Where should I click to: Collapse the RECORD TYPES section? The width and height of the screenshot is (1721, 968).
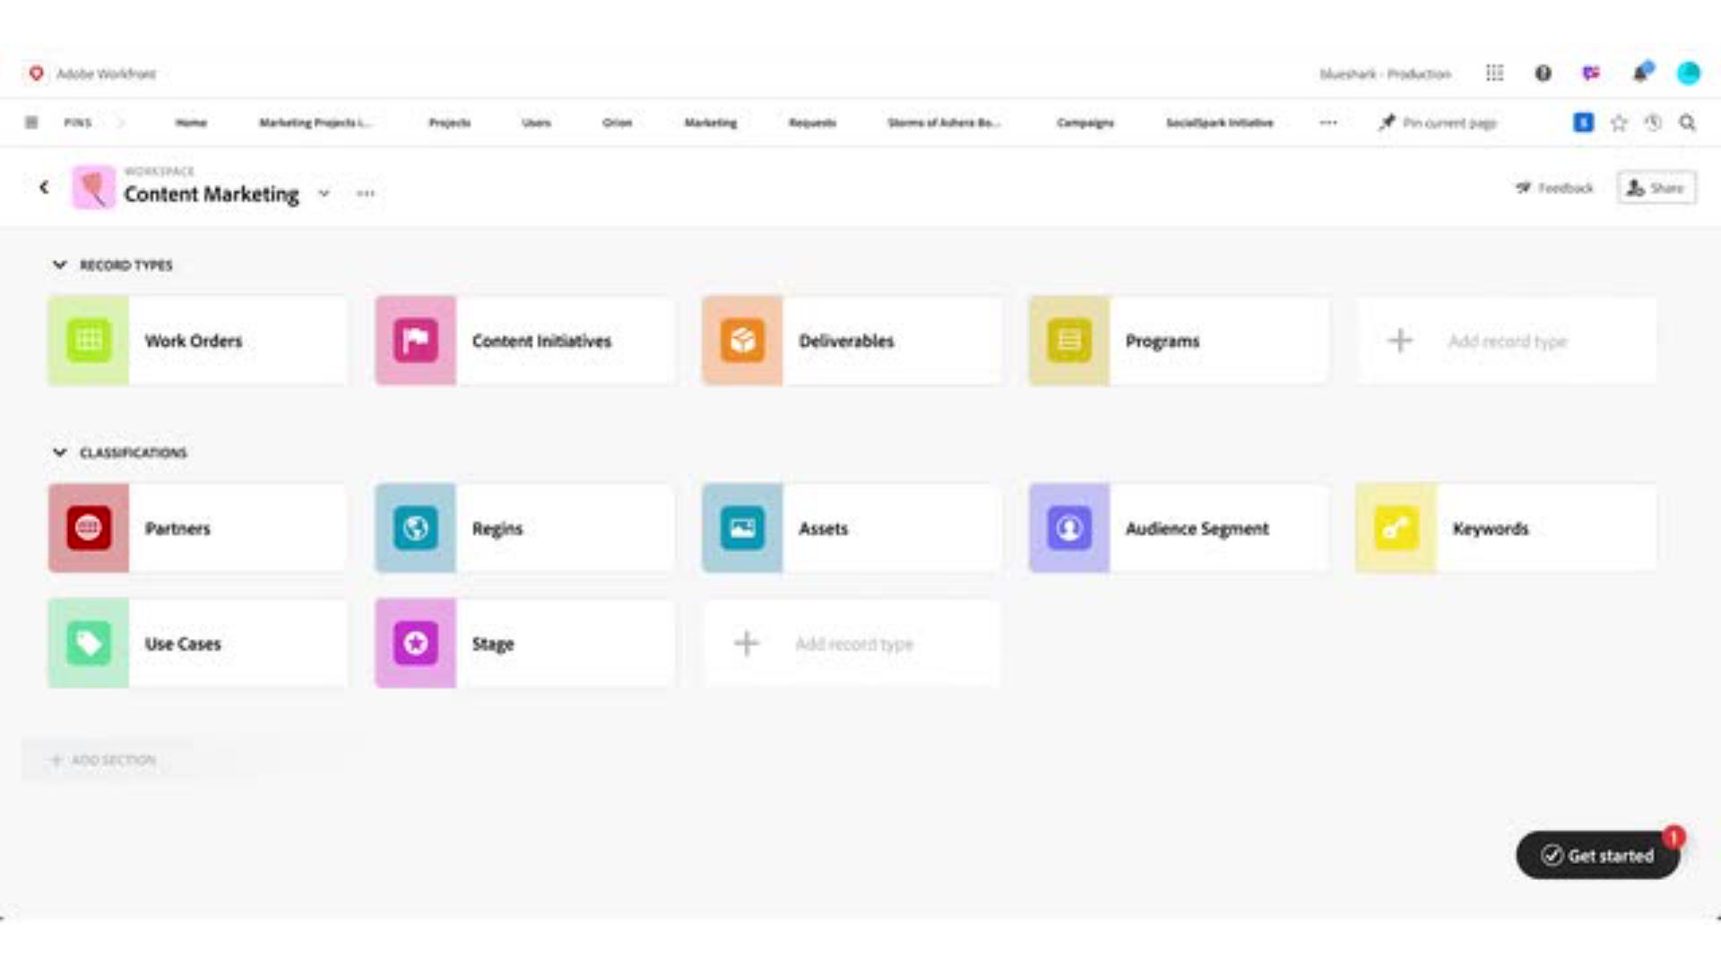tap(59, 264)
